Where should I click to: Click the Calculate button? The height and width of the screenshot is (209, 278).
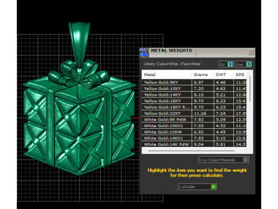(x=197, y=186)
